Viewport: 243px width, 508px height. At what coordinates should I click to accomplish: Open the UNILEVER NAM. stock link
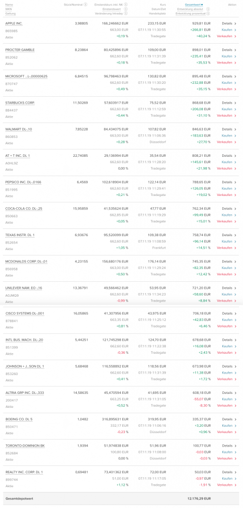[24, 288]
